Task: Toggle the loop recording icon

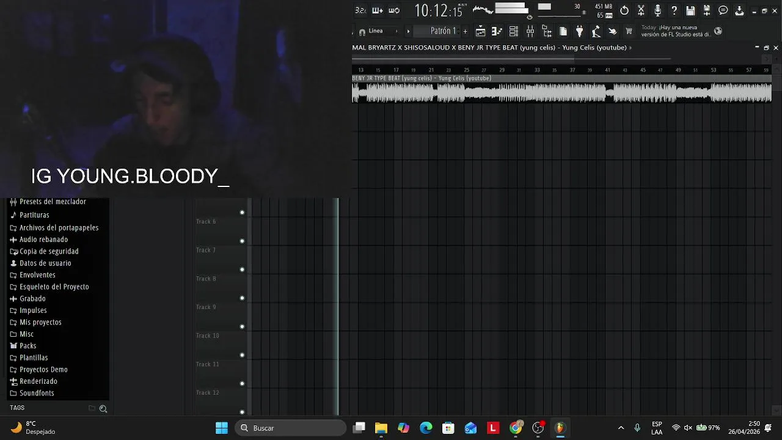Action: (x=394, y=10)
